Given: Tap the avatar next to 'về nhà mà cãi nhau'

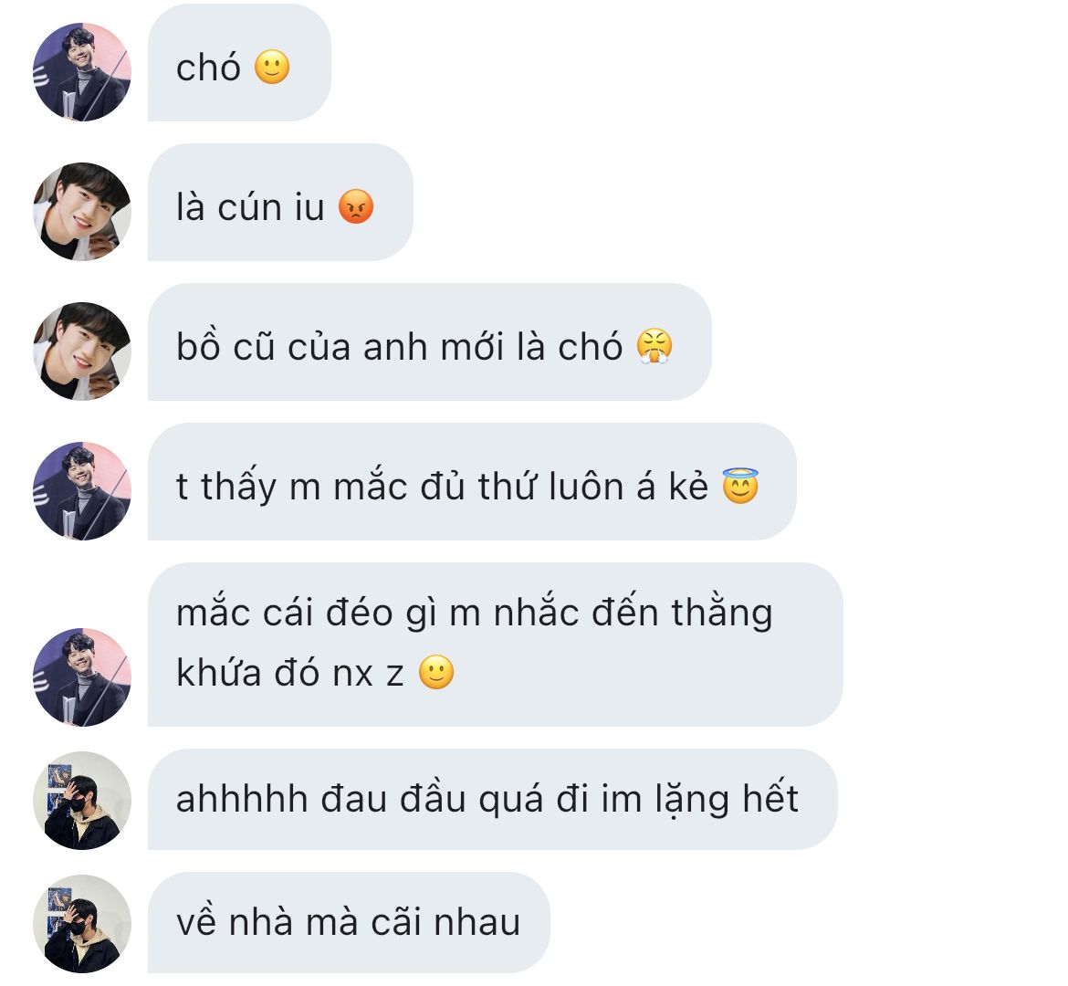Looking at the screenshot, I should click(82, 924).
